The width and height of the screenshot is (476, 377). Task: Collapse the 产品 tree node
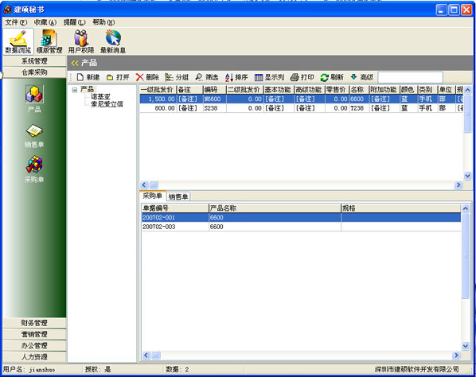pos(74,90)
